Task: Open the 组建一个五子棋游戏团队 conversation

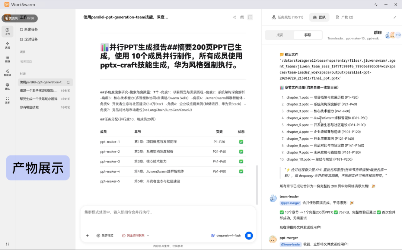Action: (x=45, y=90)
